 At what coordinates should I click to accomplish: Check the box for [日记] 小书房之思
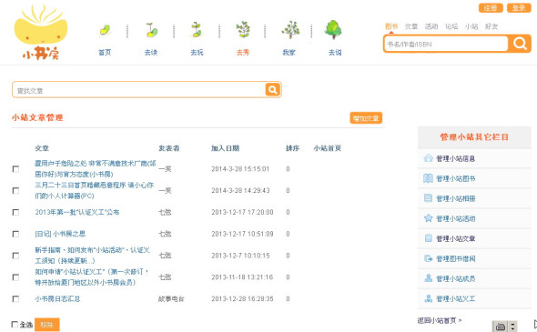[15, 234]
